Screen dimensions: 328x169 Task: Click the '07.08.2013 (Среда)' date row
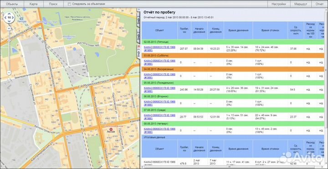233,110
